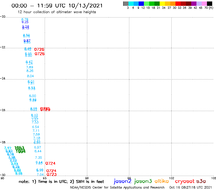The image size is (216, 190).
Task: Click the note about UTC time and SWH feet
Action: pyautogui.click(x=61, y=182)
